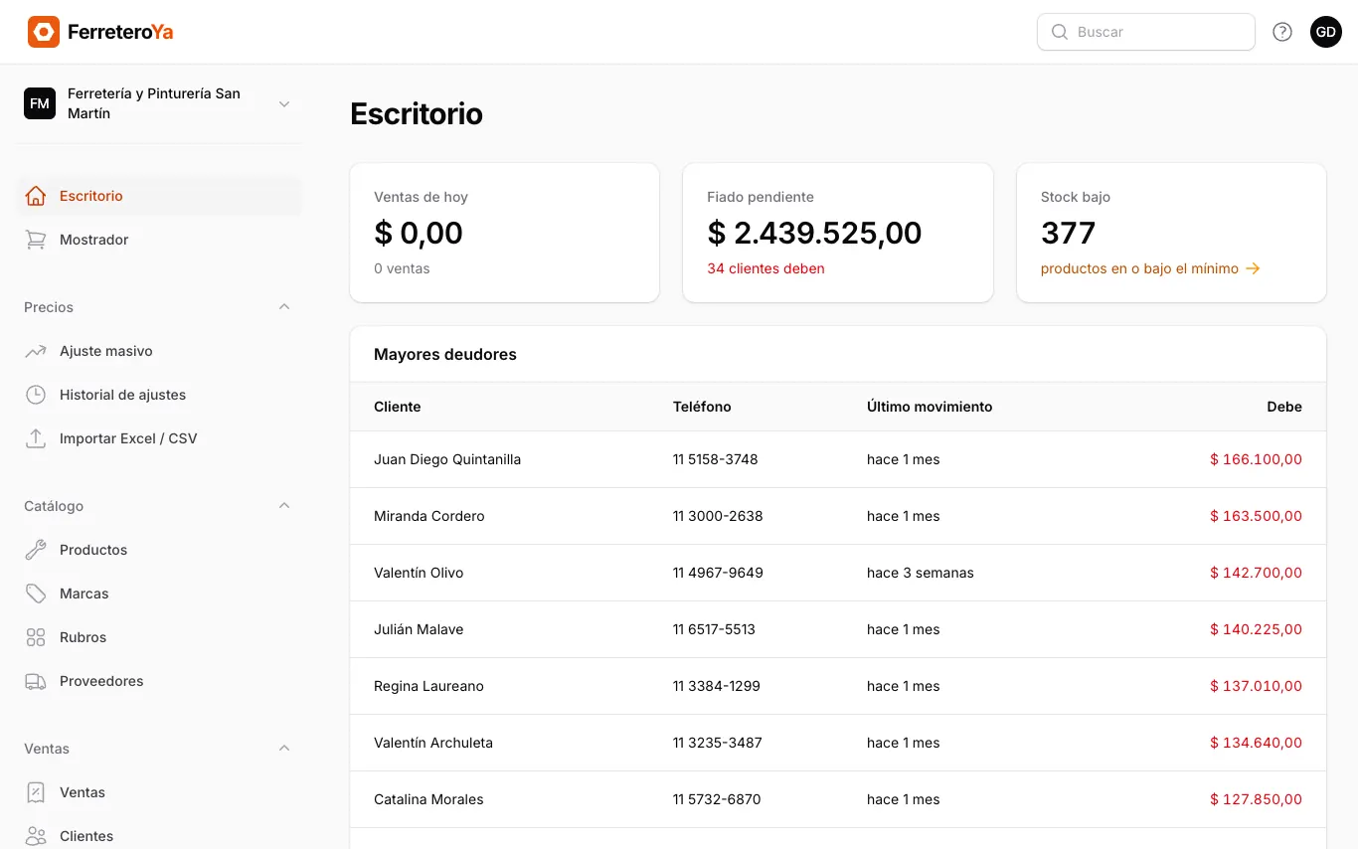Focus the Buscar search field
This screenshot has height=849, width=1358.
point(1146,32)
